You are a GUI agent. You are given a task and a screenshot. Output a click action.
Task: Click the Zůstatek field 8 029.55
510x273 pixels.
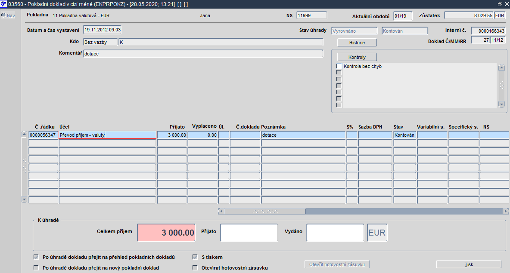pos(469,15)
